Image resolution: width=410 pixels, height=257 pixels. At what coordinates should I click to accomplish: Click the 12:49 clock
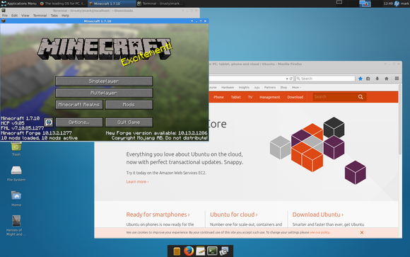[388, 4]
